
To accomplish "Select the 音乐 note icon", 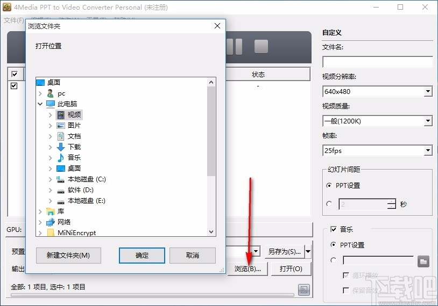I will (61, 158).
